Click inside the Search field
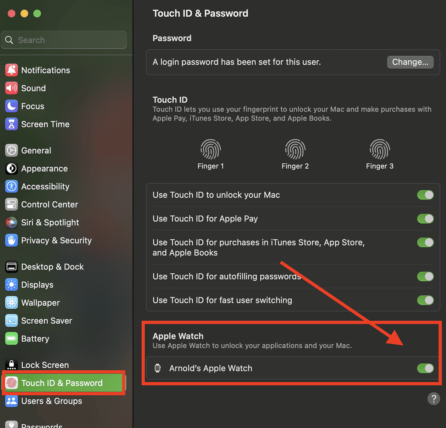 (x=64, y=40)
